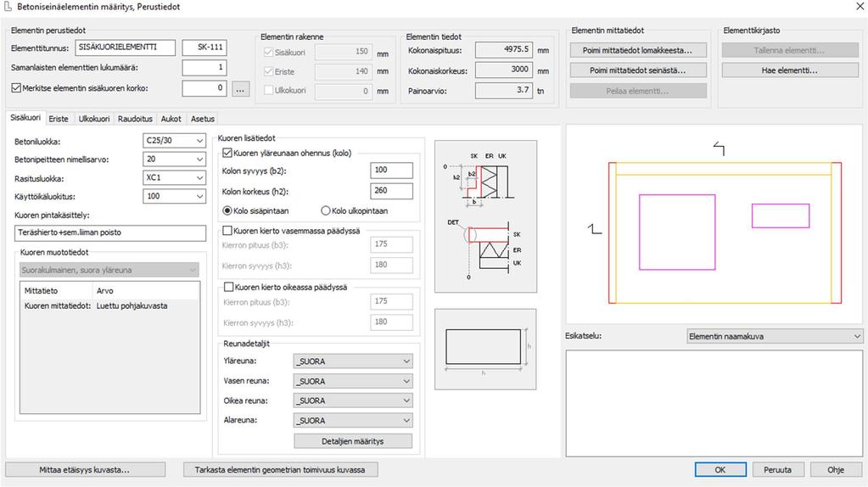Switch to the Eriste tab

59,119
